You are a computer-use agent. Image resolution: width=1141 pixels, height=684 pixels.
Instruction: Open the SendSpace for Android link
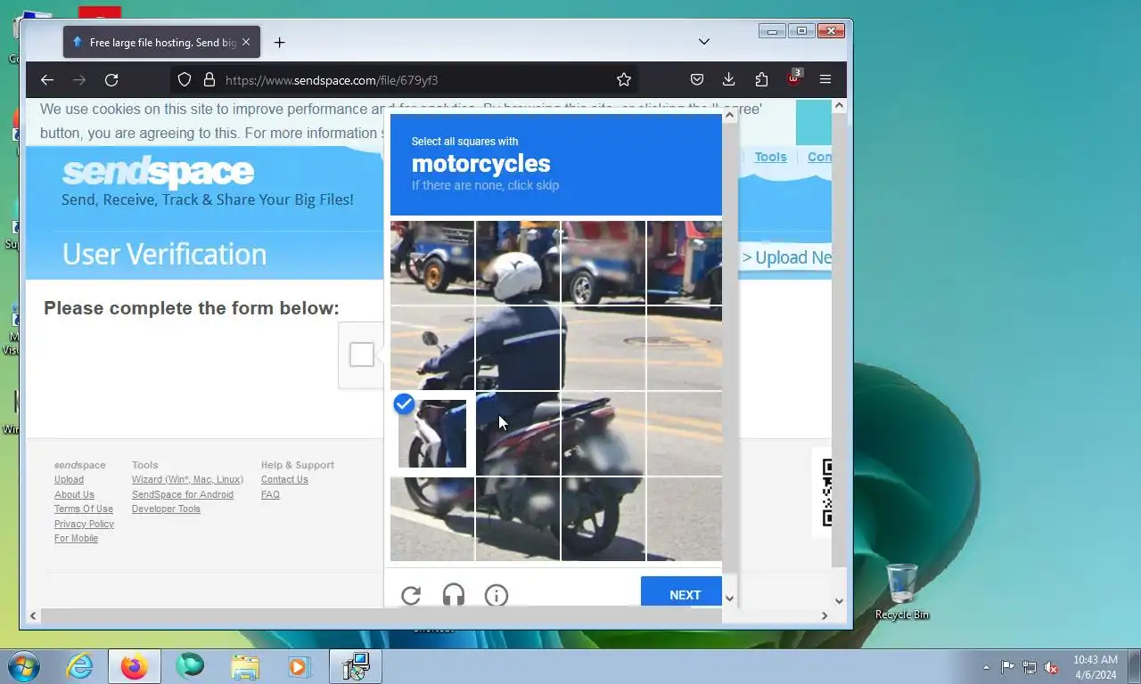point(183,494)
